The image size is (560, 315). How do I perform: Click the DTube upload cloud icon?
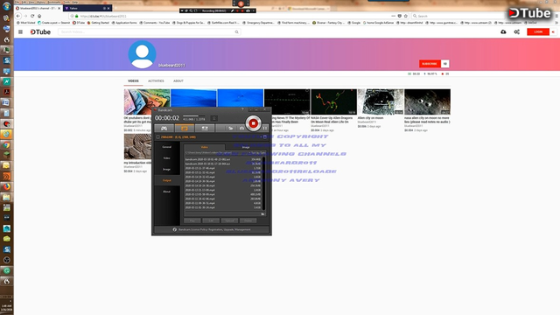tap(503, 31)
